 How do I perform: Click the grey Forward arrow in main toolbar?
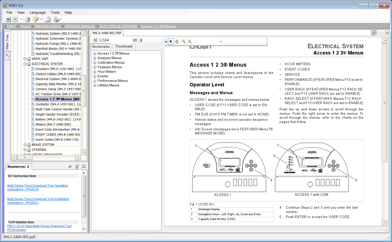coord(15,19)
